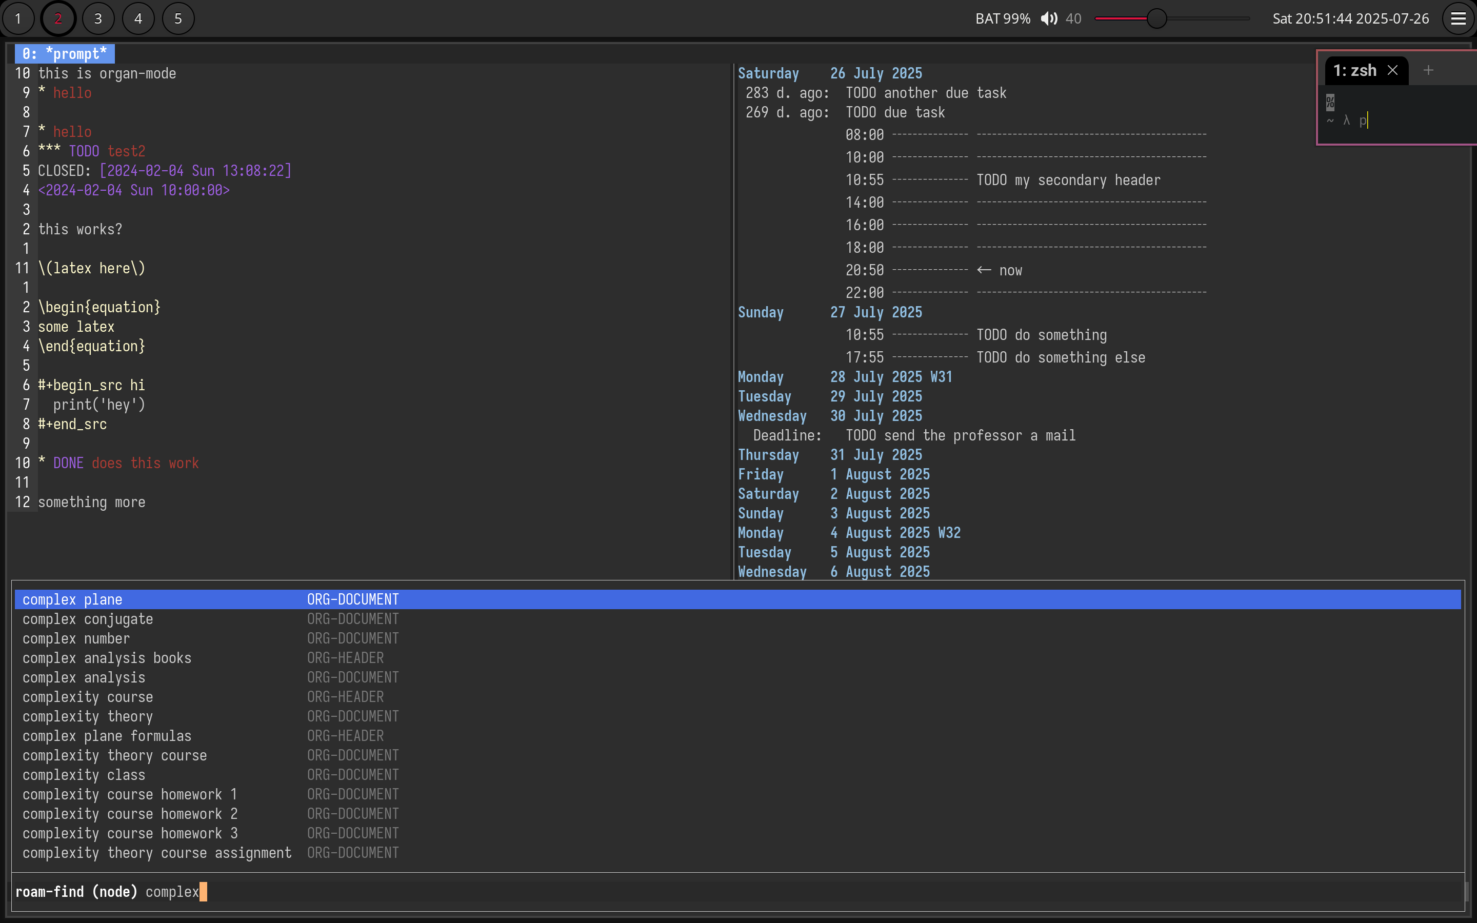Select the 1: zsh terminal tab

(x=1354, y=70)
